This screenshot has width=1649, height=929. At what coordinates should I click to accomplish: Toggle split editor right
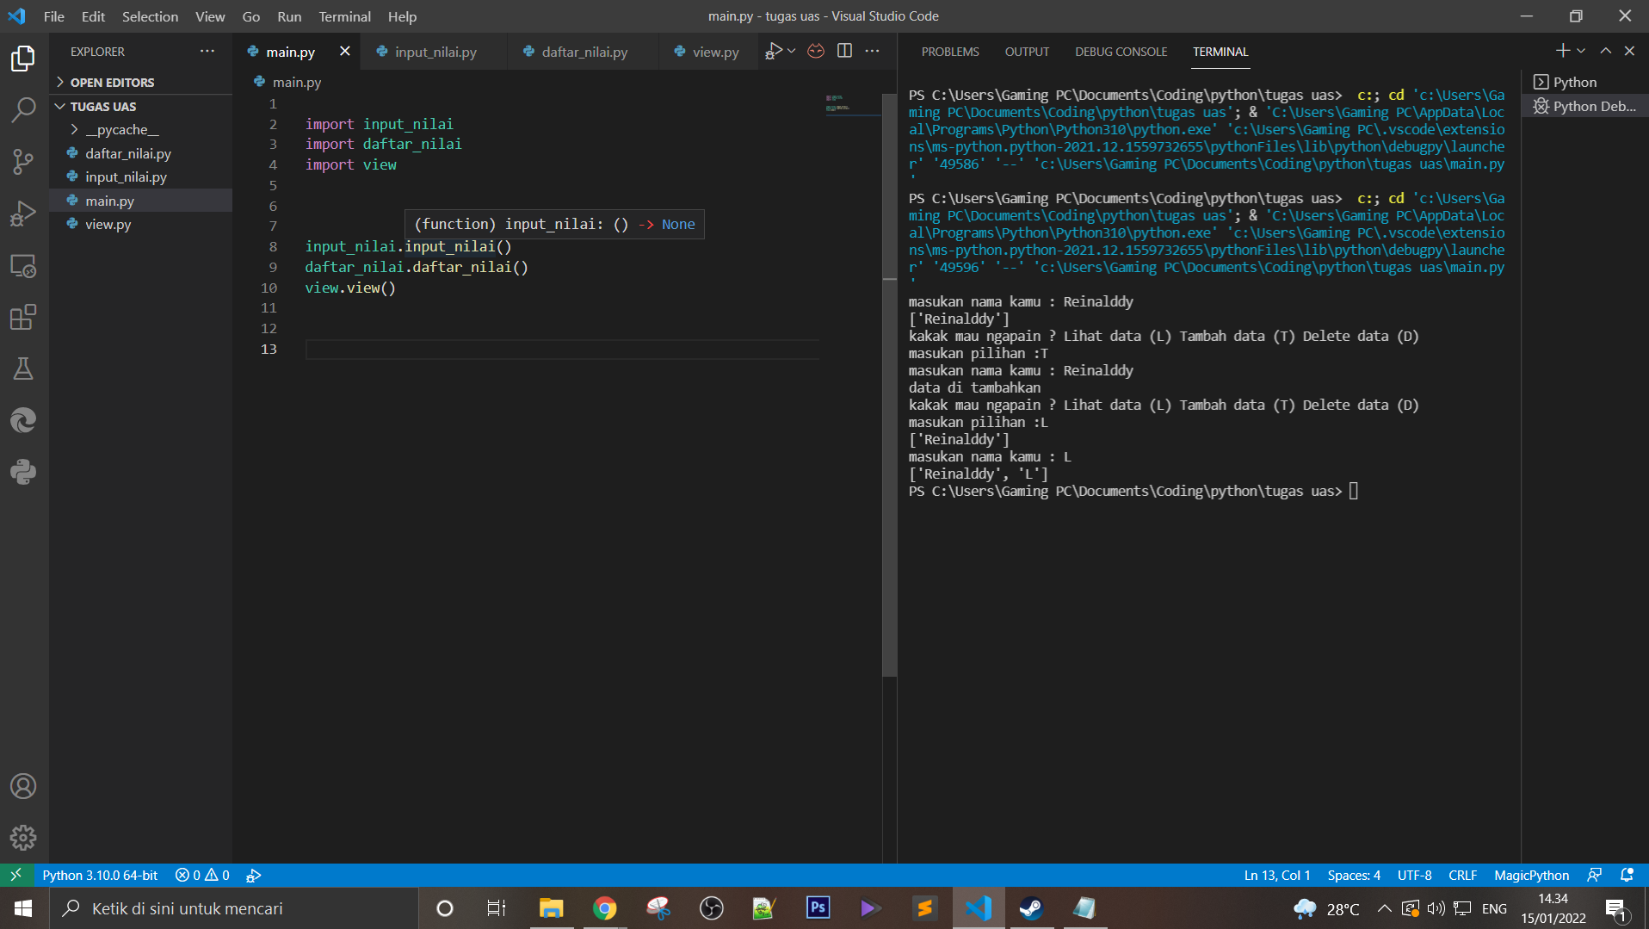[x=844, y=51]
